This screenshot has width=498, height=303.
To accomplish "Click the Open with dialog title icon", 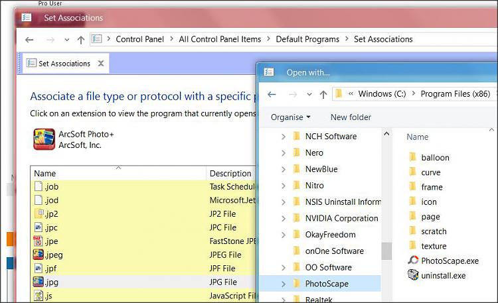I will tap(269, 72).
